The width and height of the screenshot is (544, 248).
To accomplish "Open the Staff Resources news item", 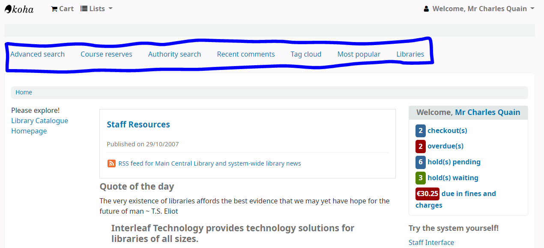I will pyautogui.click(x=138, y=124).
